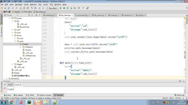Open Settings via the wrench icon
This screenshot has width=188, height=105.
click(79, 8)
